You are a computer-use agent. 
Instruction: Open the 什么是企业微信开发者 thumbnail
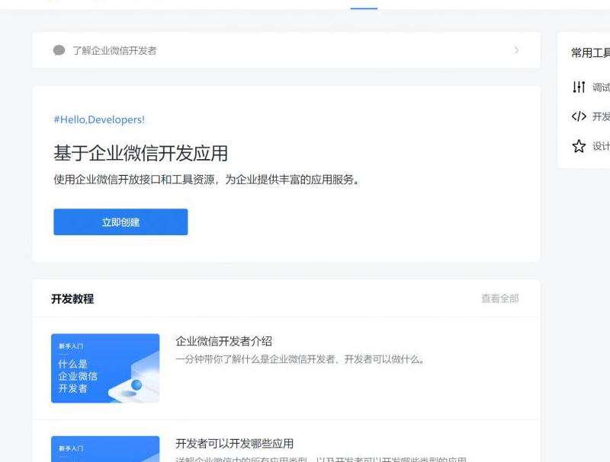pyautogui.click(x=105, y=368)
